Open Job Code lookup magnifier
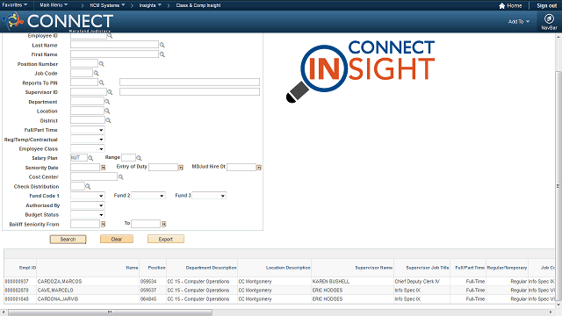The height and width of the screenshot is (316, 562). click(x=96, y=73)
